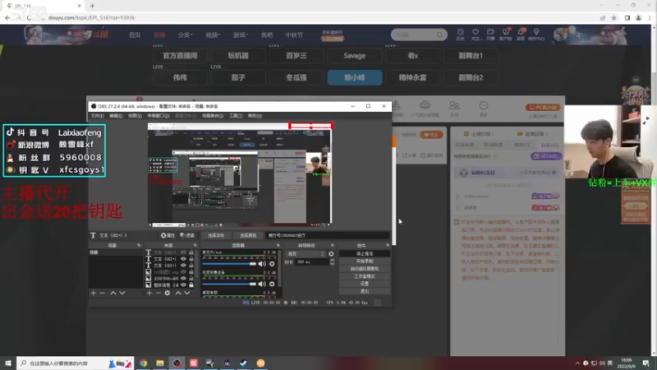Remove the selected scene with the minus icon
The image size is (657, 370).
[102, 293]
